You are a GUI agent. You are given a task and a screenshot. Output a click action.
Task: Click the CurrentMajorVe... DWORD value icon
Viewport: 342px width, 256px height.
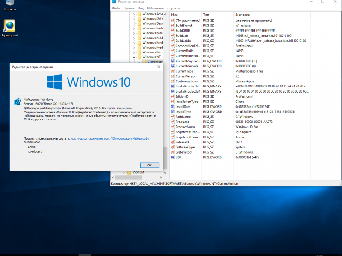point(173,61)
